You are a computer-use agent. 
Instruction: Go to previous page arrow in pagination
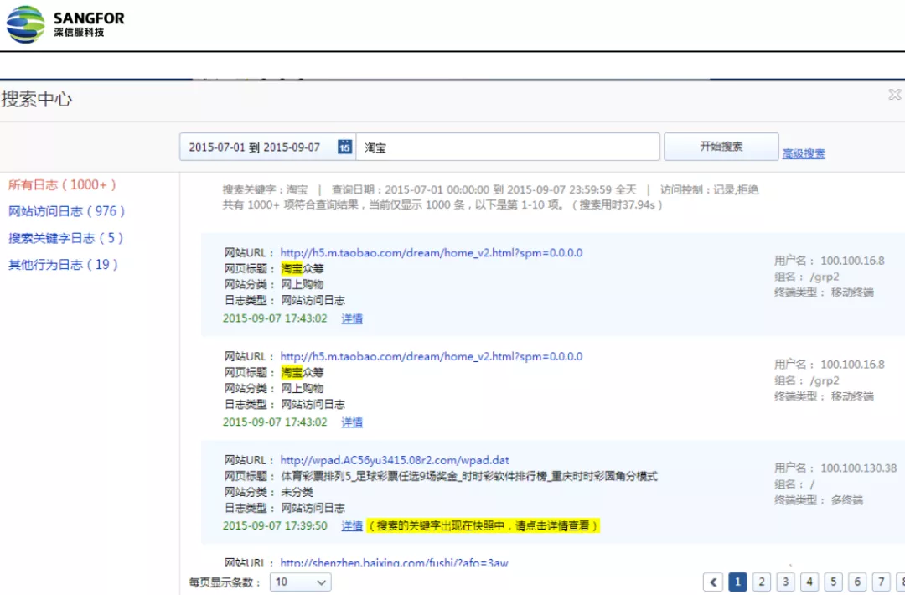tap(713, 582)
